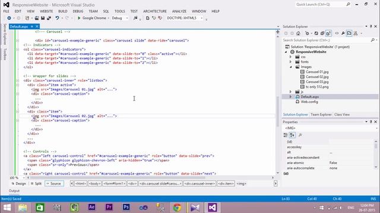Open the DEBUG menu
The image size is (380, 213).
pyautogui.click(x=78, y=11)
